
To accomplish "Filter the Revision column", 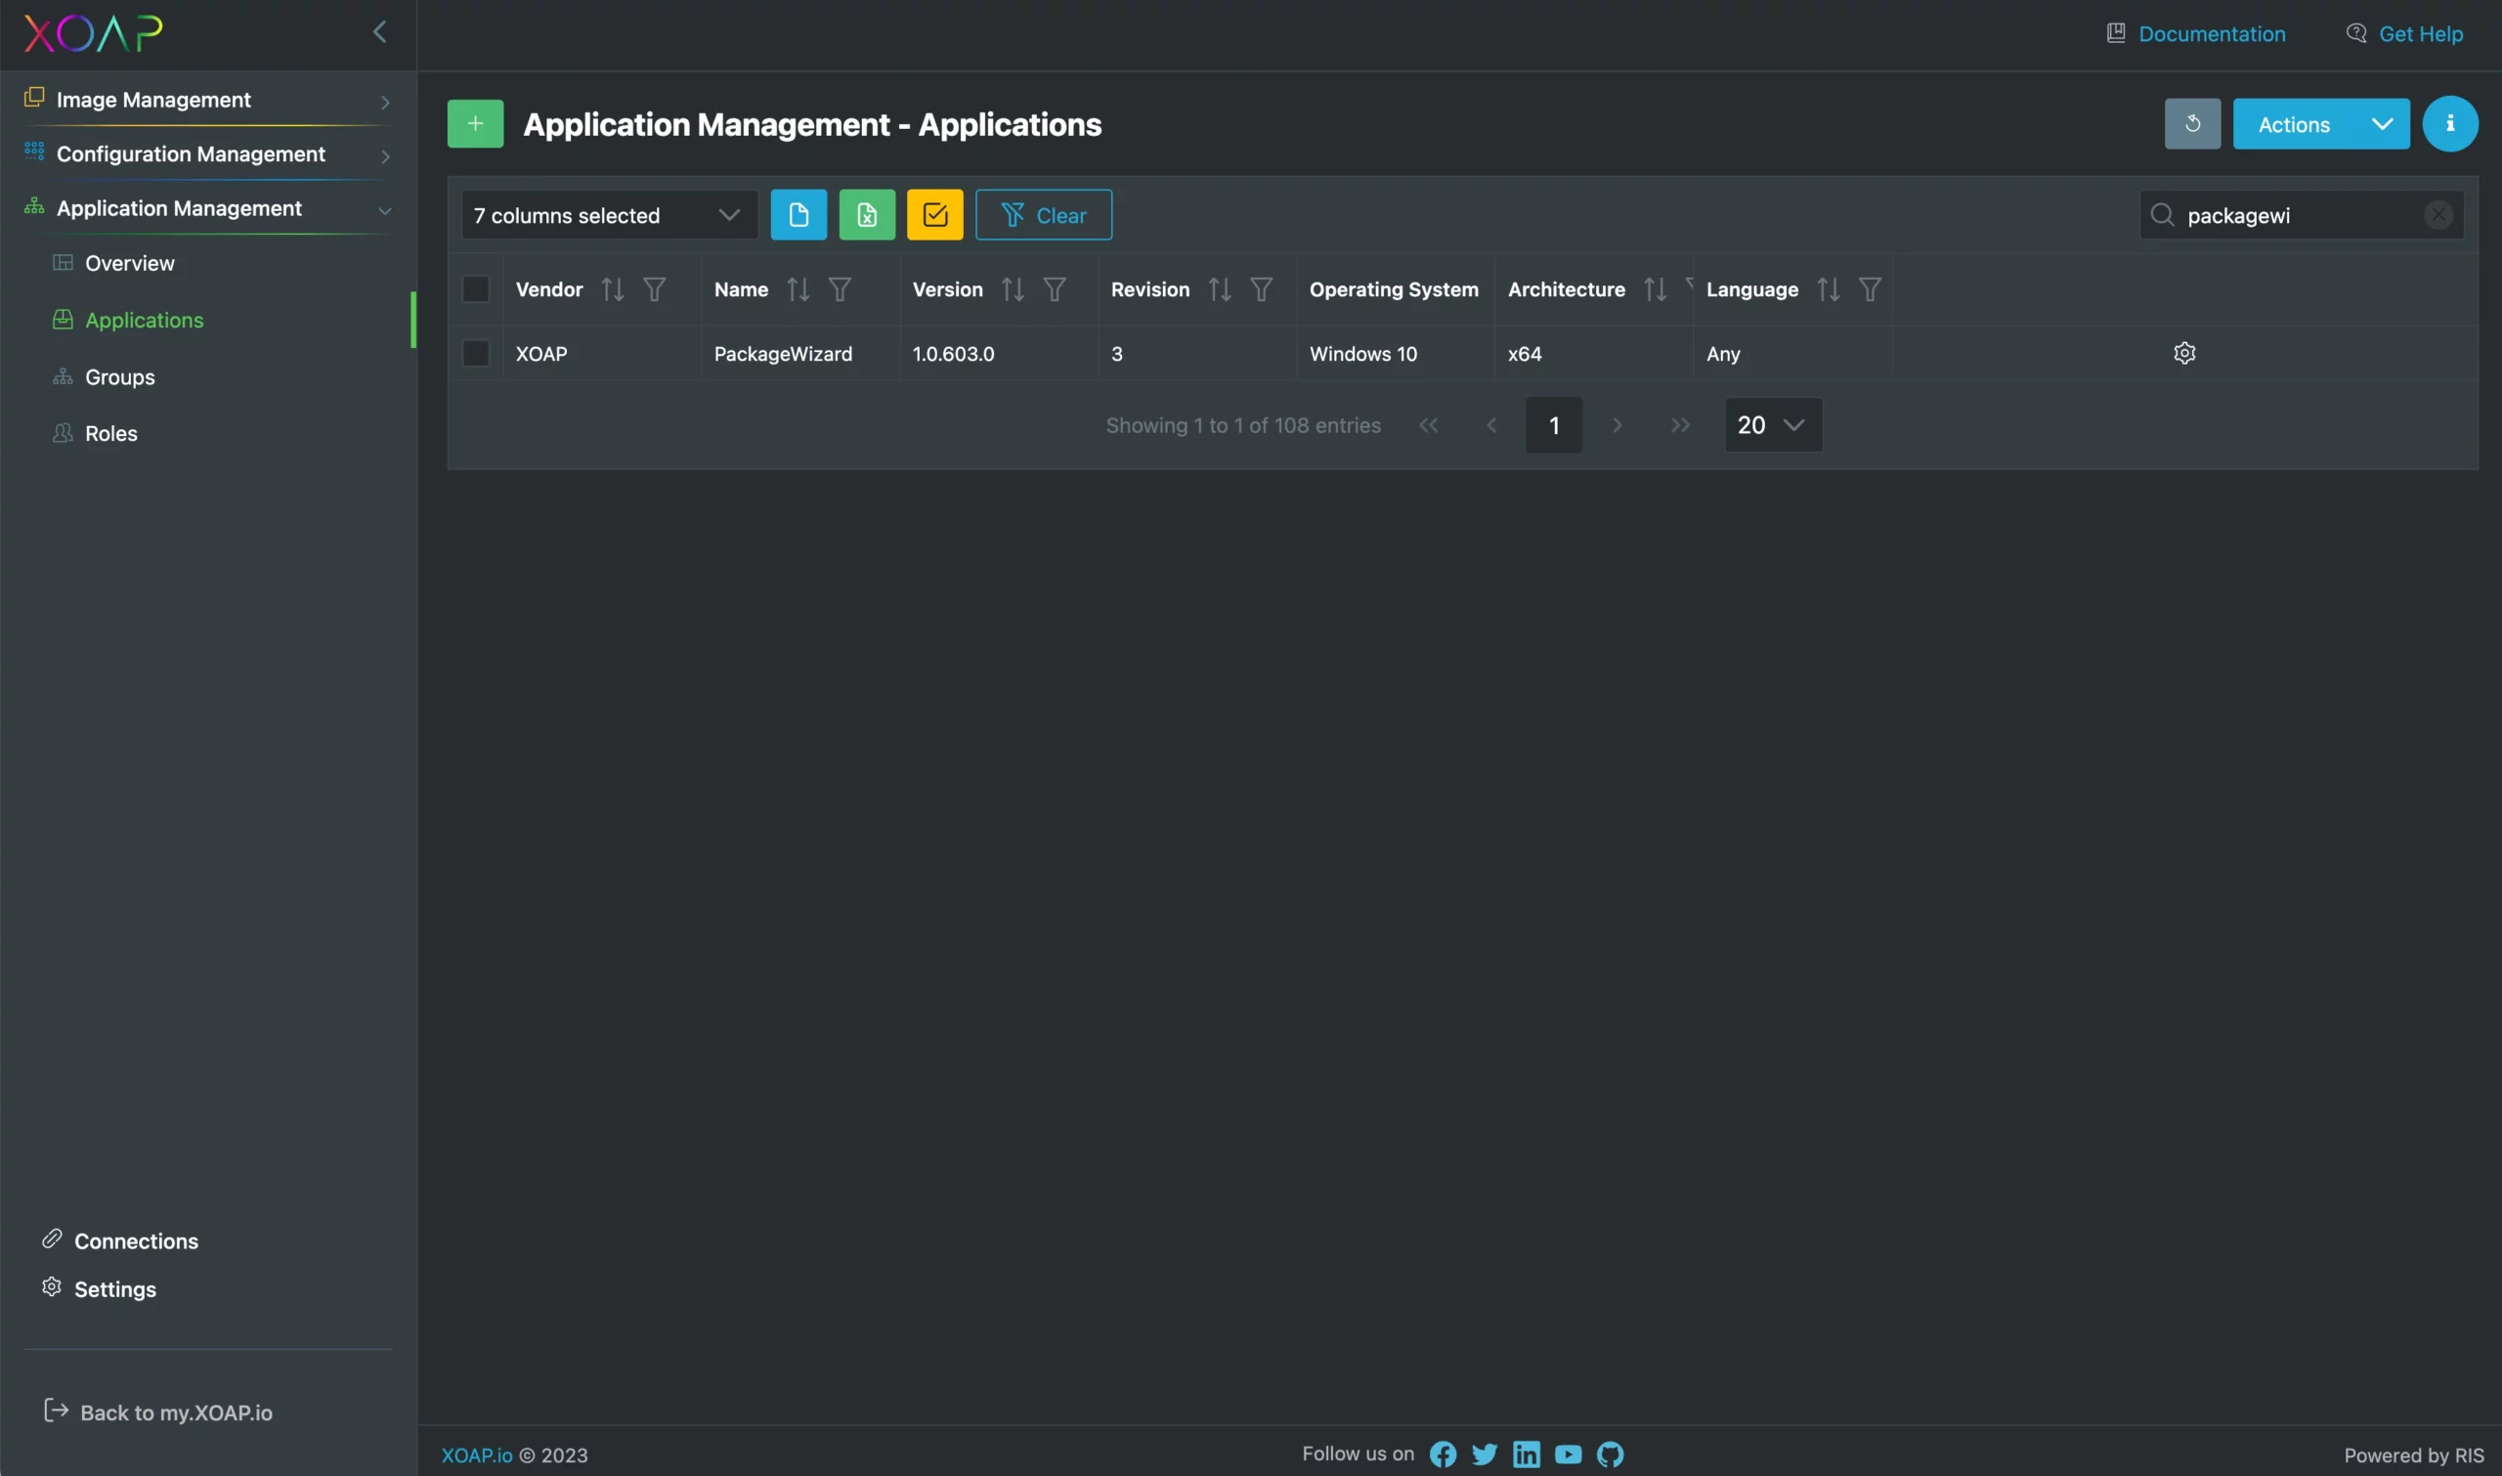I will click(x=1261, y=289).
